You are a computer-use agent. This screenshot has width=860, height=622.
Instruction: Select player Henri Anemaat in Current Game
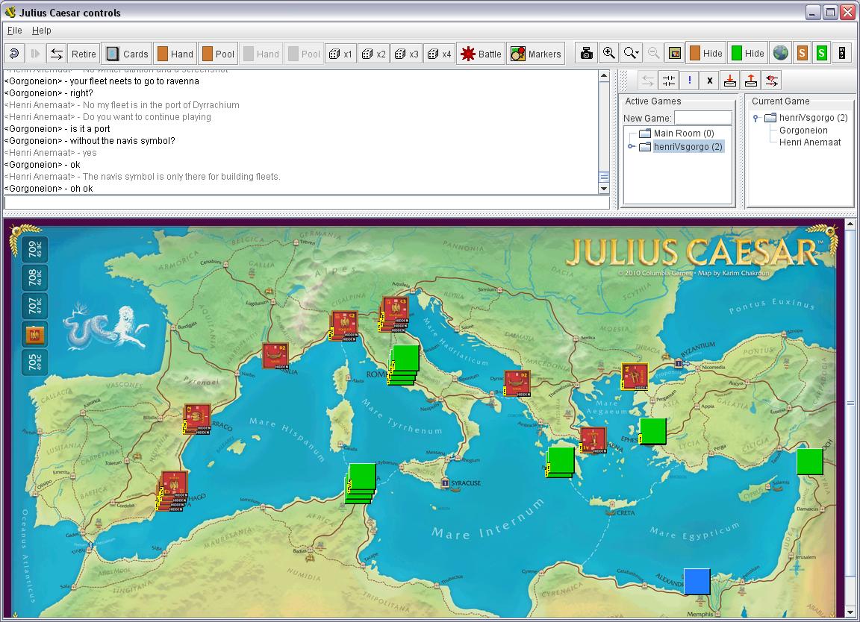coord(809,142)
